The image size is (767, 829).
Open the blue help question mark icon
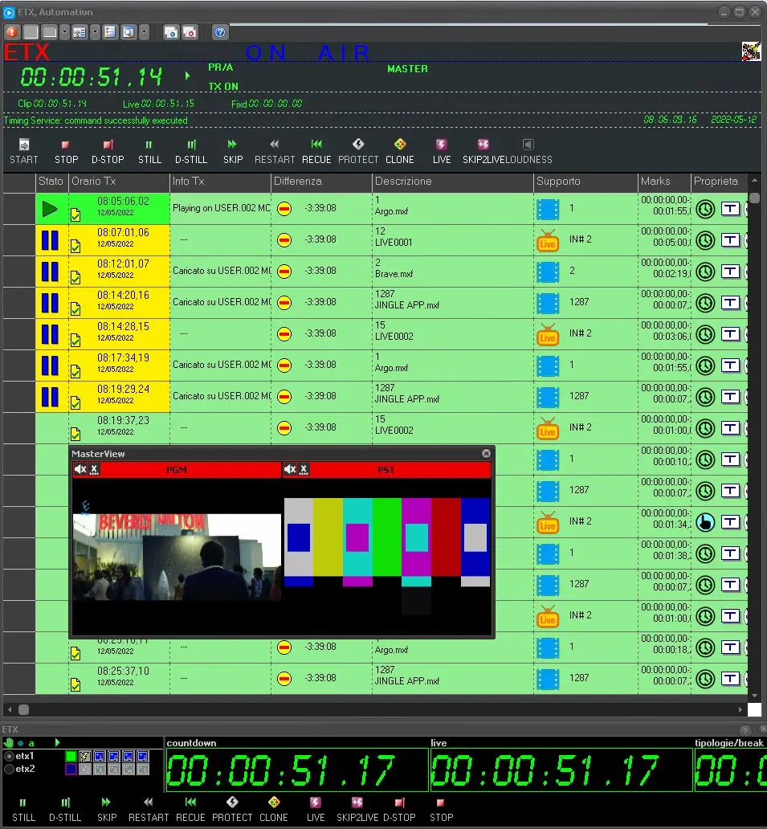(x=220, y=32)
